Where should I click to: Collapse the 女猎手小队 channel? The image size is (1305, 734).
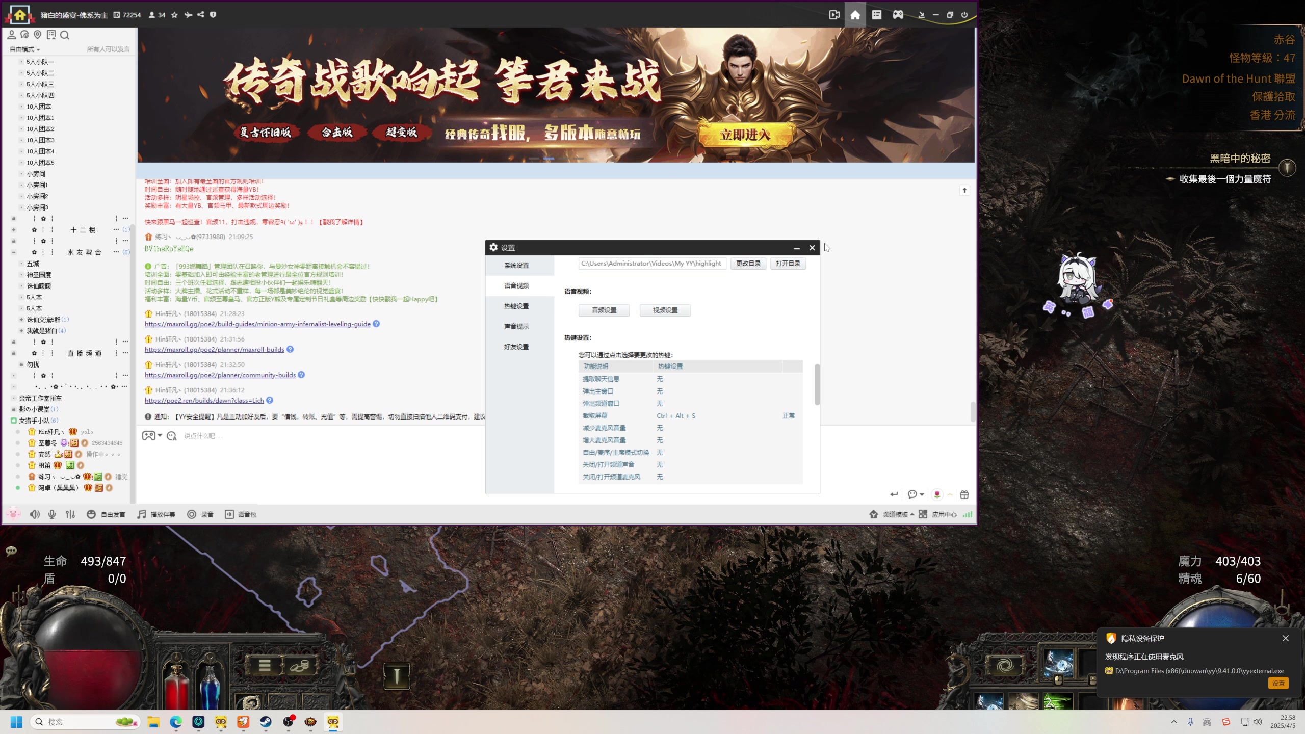click(14, 421)
